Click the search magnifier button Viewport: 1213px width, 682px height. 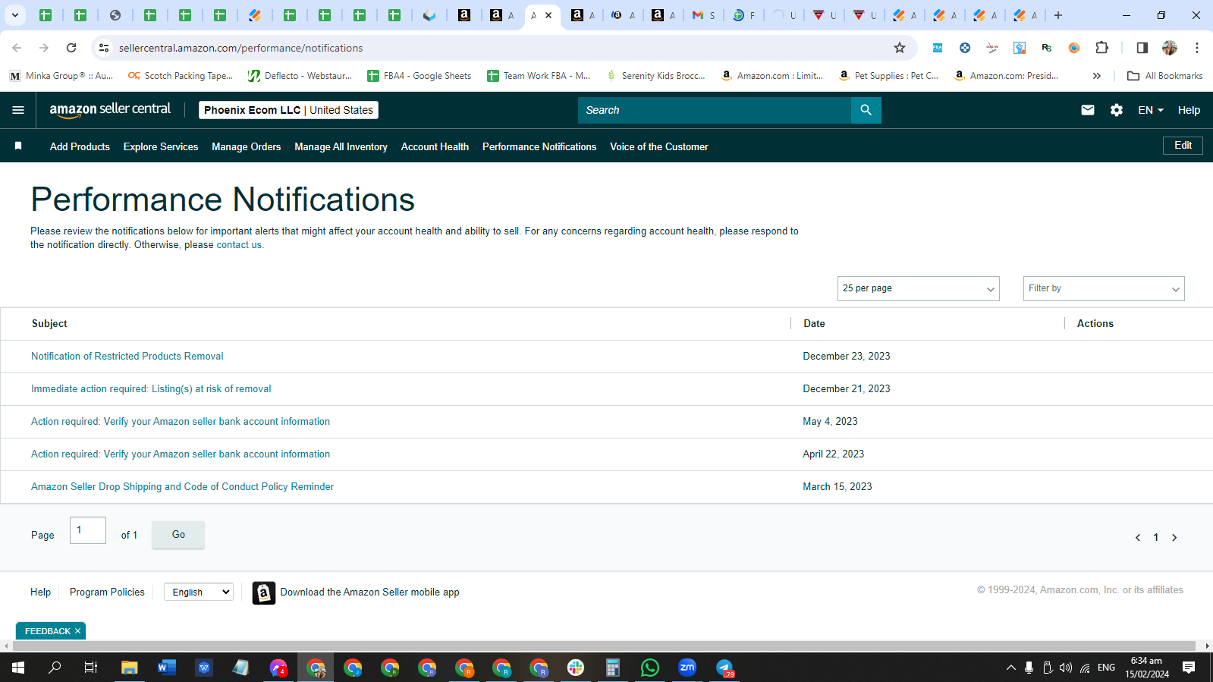[x=866, y=110]
